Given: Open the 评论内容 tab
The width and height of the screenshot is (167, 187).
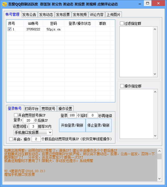Looking at the screenshot, I should pyautogui.click(x=97, y=15).
